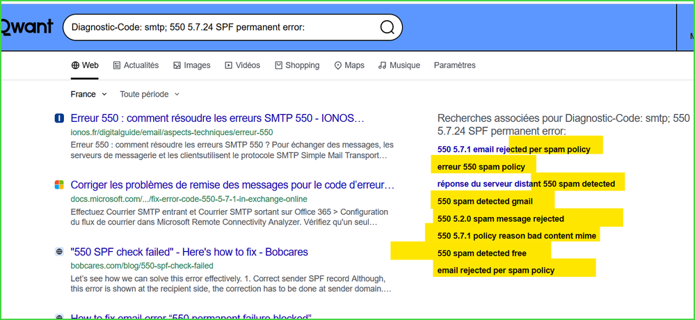Open the Maps tab
This screenshot has width=695, height=320.
349,65
